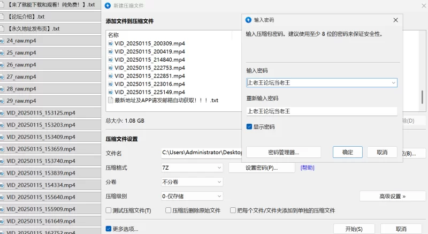The width and height of the screenshot is (428, 234).
Task: Click video icon beside VID_20250115_223016.mp4
Action: coord(111,84)
